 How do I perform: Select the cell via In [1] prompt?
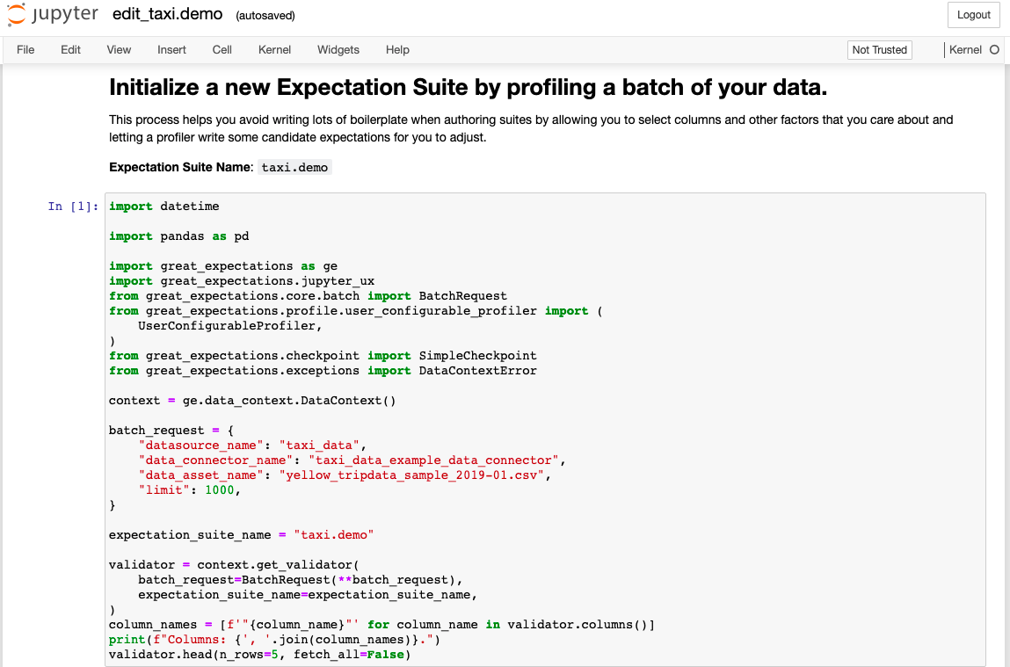pyautogui.click(x=73, y=207)
